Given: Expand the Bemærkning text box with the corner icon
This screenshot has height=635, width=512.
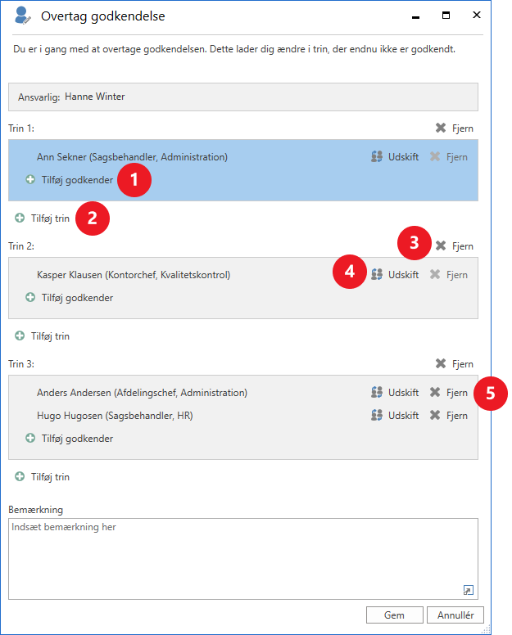Looking at the screenshot, I should pos(468,590).
